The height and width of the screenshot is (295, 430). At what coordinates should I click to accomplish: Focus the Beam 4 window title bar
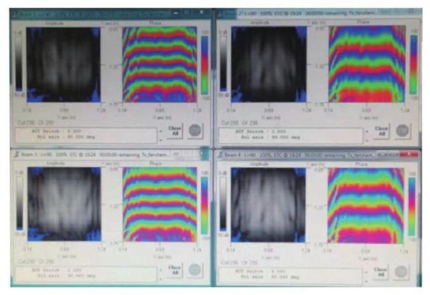point(318,155)
